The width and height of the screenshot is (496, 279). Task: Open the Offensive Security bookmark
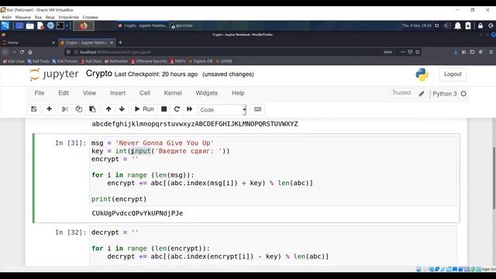pos(149,61)
